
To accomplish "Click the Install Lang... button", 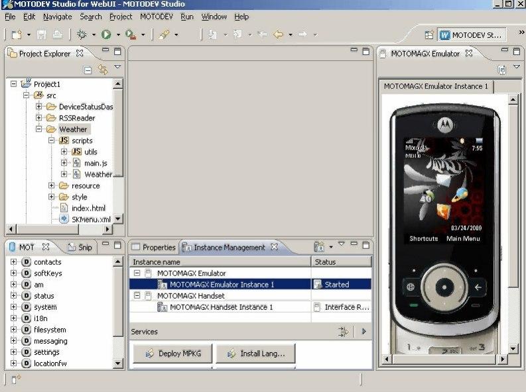I will coord(255,354).
